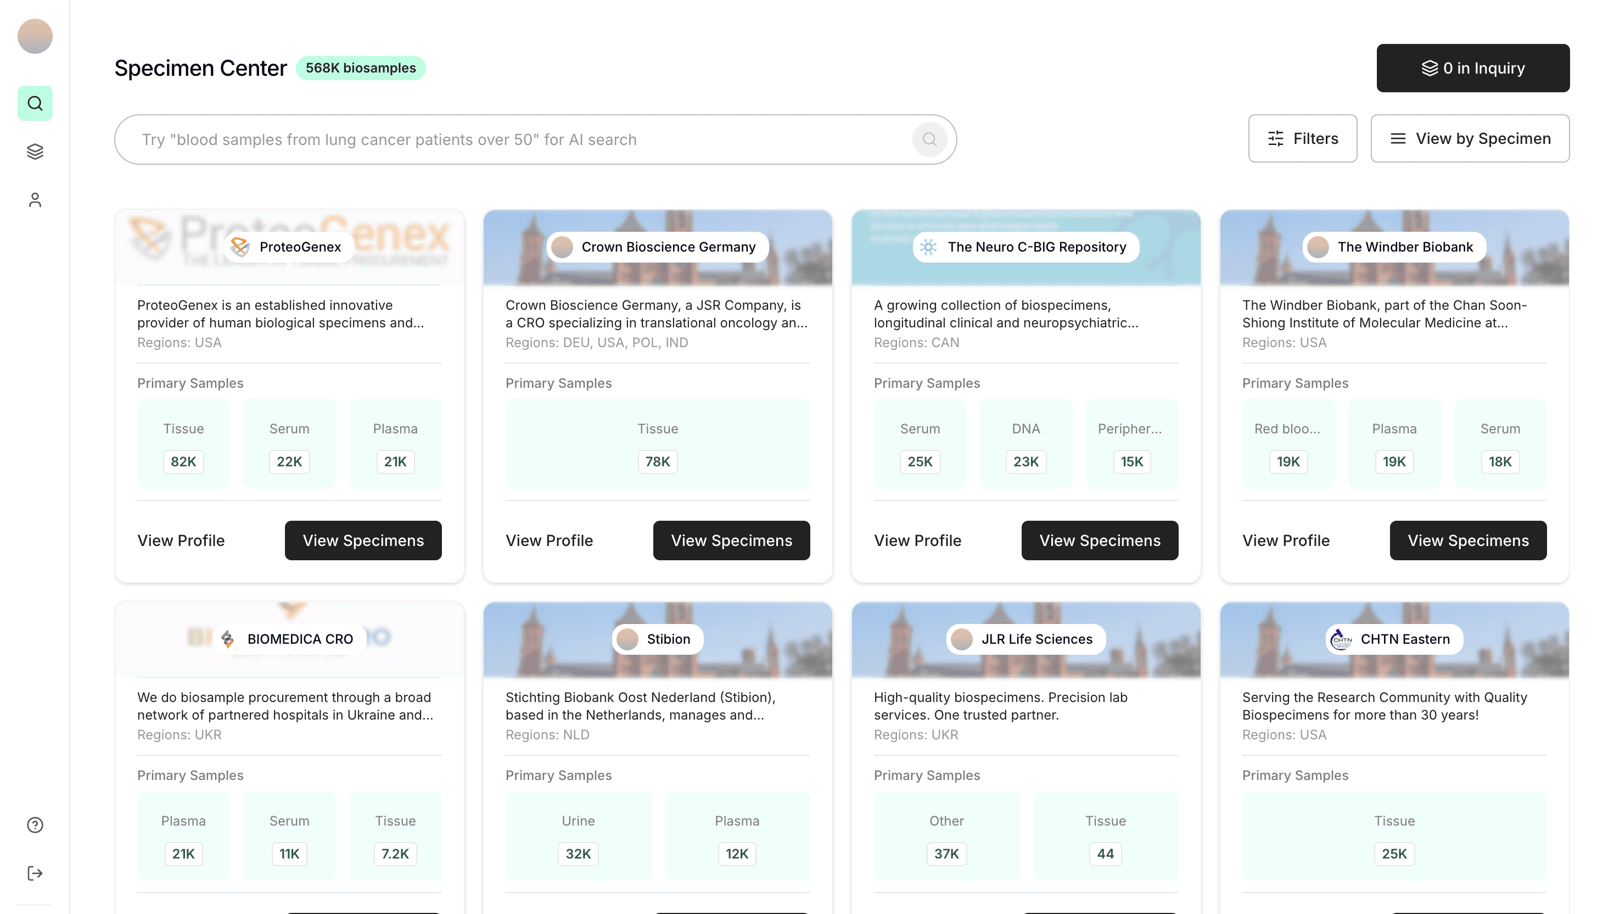This screenshot has width=1614, height=914.
Task: Select ProteoGenex Tissue 82K sample tile
Action: pos(183,444)
